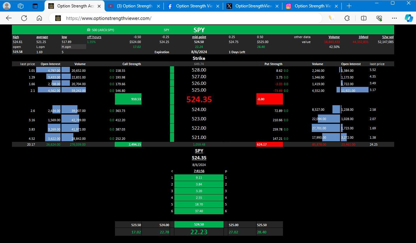Click the 11,921.00 put open interest cell
Screen dimensions: 416x243
[x=355, y=90]
